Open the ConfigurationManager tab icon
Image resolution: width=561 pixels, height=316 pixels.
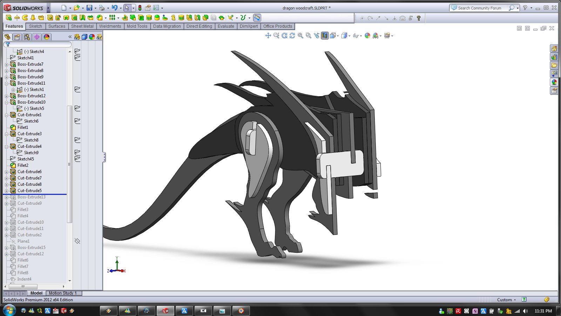click(27, 37)
